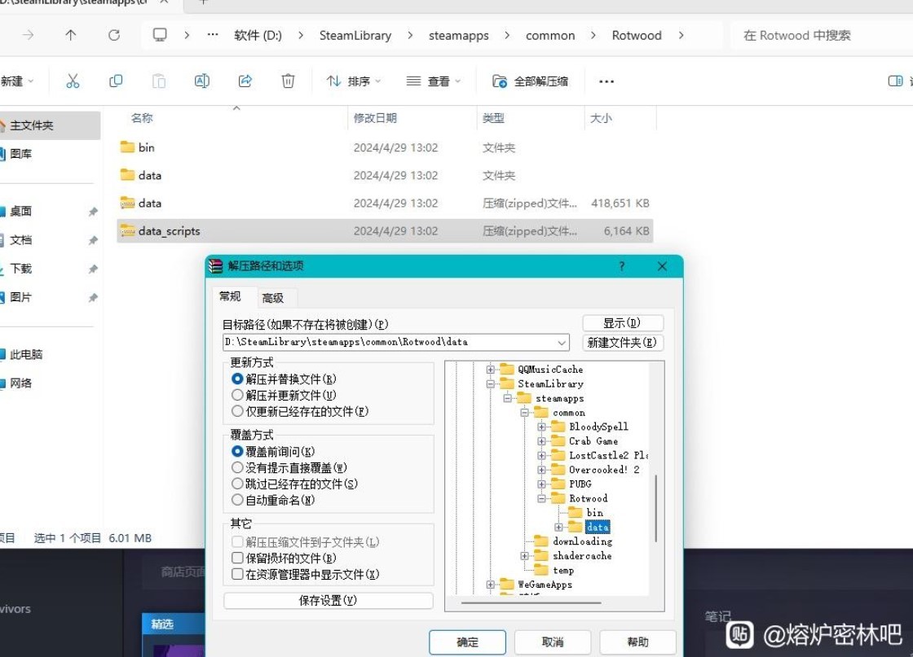Click the 新建文件夹 button

pyautogui.click(x=623, y=342)
